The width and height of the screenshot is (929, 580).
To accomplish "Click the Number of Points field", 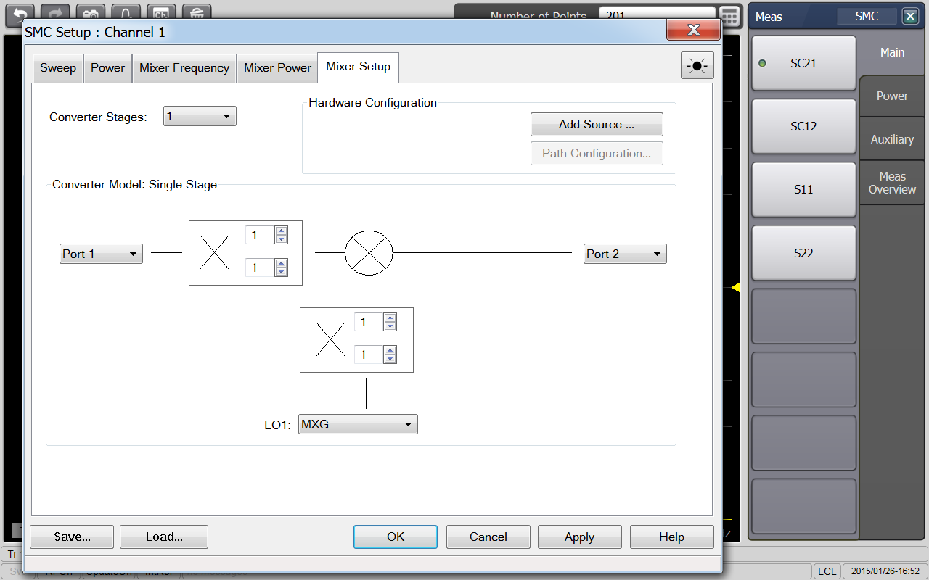I will 655,15.
